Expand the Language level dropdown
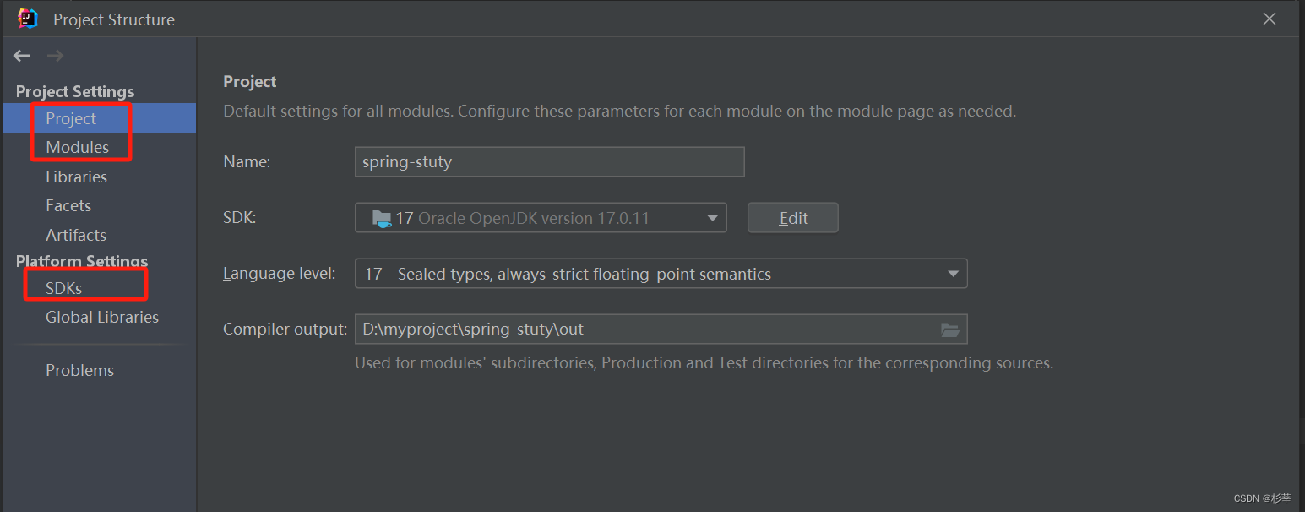Screen dimensions: 1305x512 point(953,274)
